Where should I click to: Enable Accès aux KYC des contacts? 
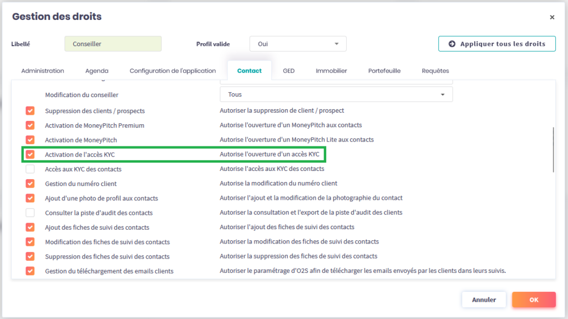coord(30,169)
